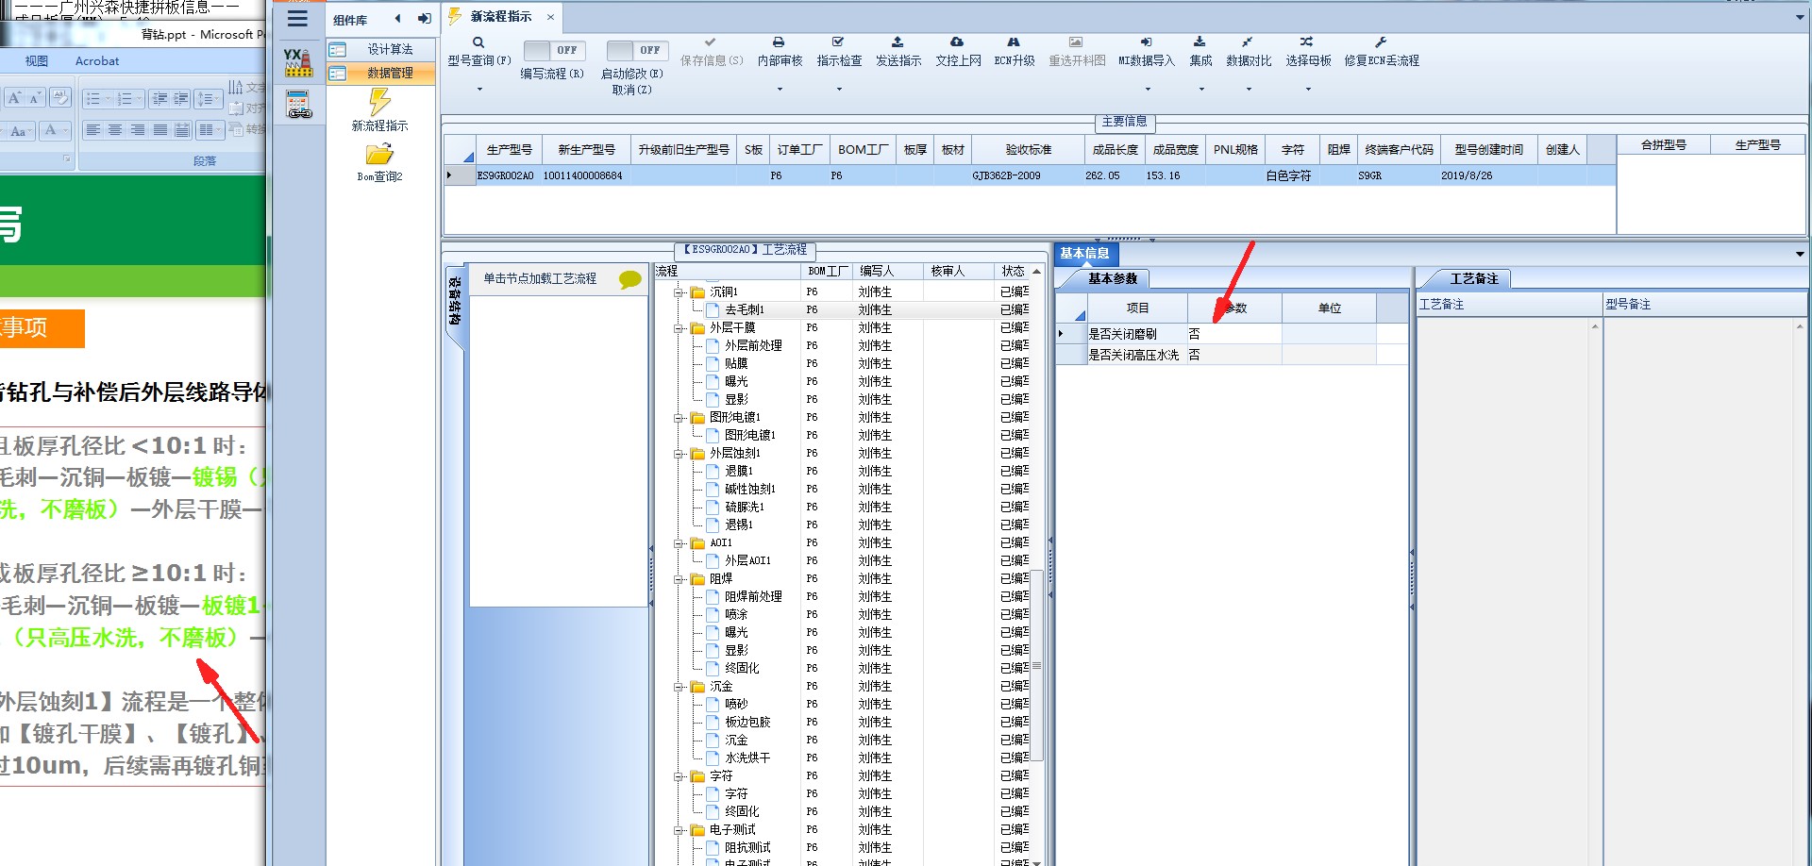The width and height of the screenshot is (1812, 866).
Task: Click the YX factory module icon
Action: 298,62
